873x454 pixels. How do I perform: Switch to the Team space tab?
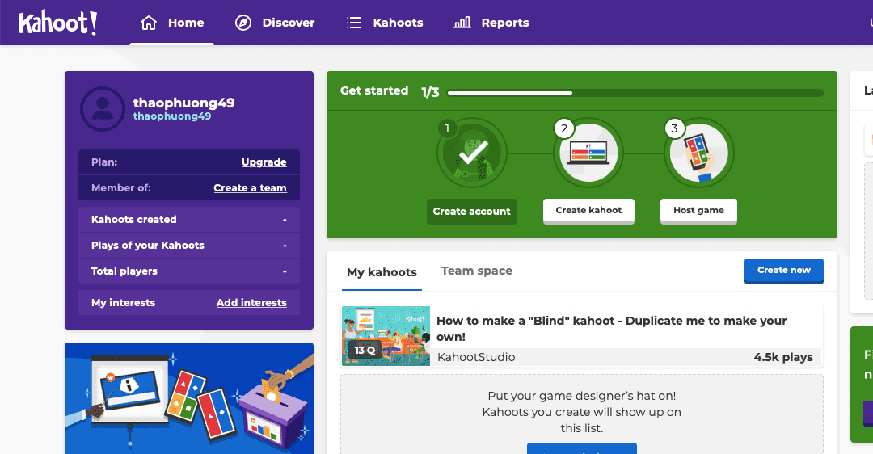477,271
